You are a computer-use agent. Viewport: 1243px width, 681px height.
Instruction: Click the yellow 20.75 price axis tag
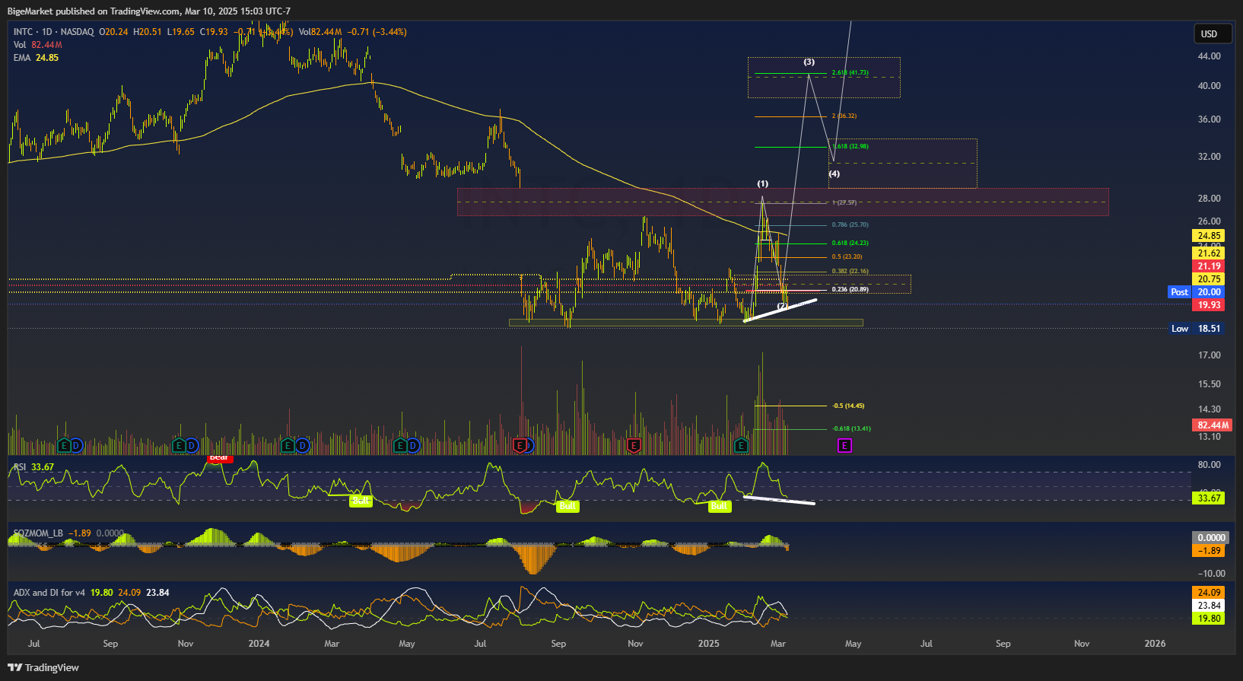(1209, 279)
